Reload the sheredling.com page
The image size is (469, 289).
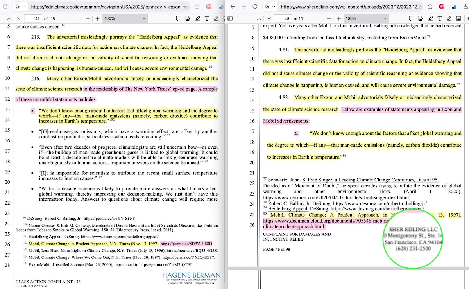(255, 7)
